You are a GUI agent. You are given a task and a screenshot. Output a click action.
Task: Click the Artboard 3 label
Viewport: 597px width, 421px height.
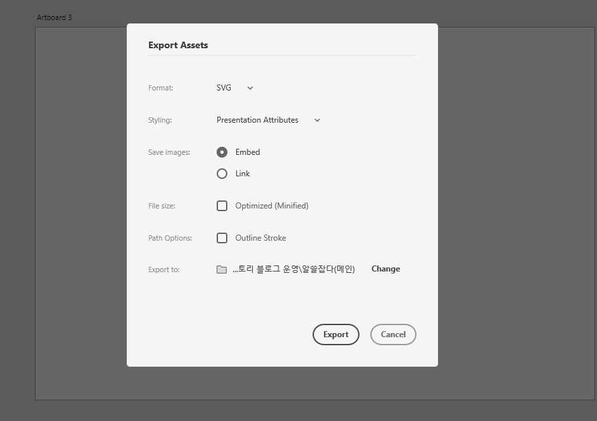pyautogui.click(x=54, y=17)
